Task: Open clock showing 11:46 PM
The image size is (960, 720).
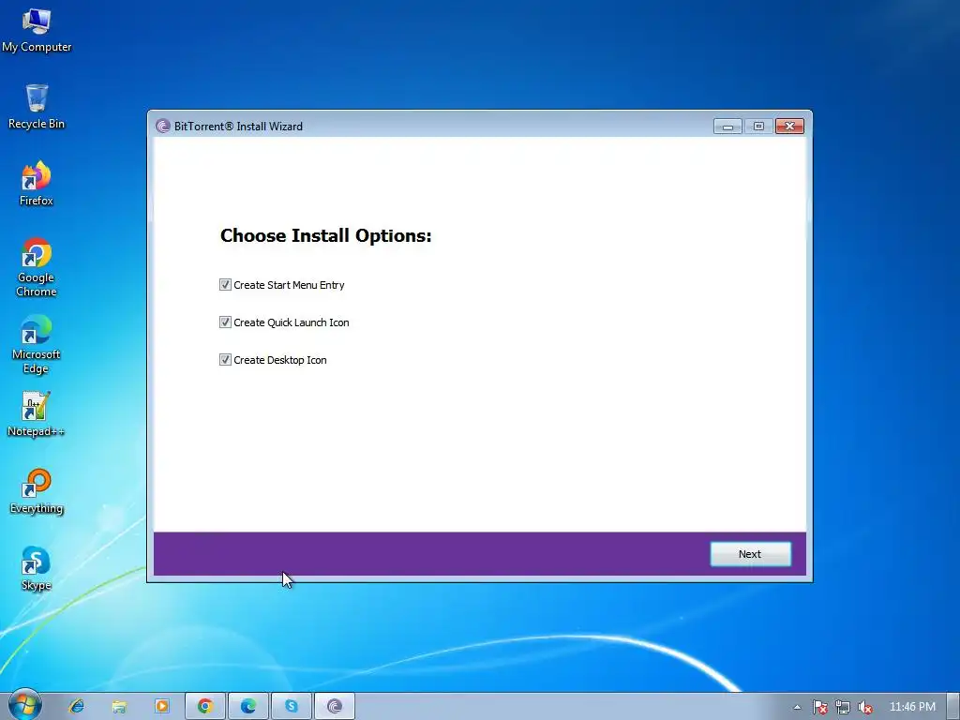Action: click(912, 707)
